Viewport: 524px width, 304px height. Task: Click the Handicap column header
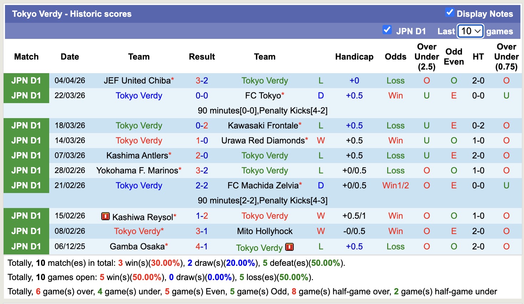pos(354,56)
